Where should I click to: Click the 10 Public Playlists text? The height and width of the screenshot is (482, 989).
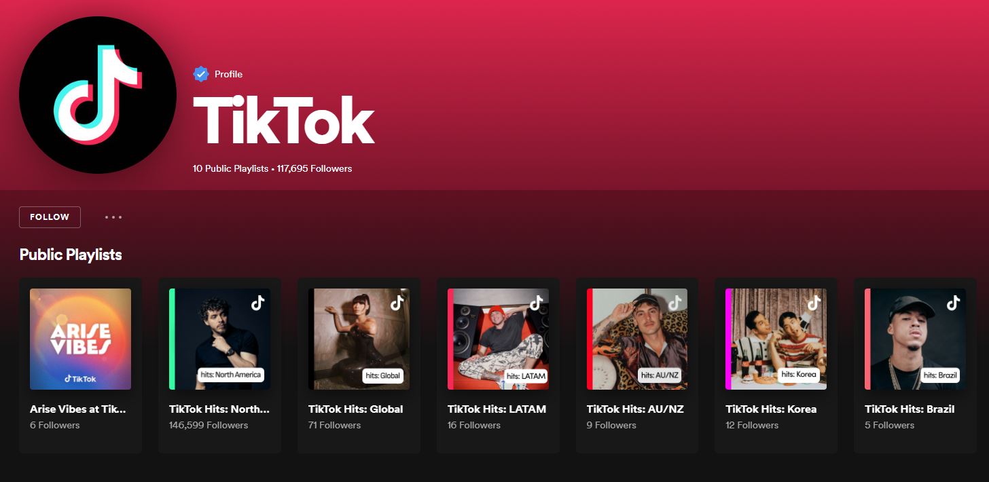pyautogui.click(x=230, y=168)
